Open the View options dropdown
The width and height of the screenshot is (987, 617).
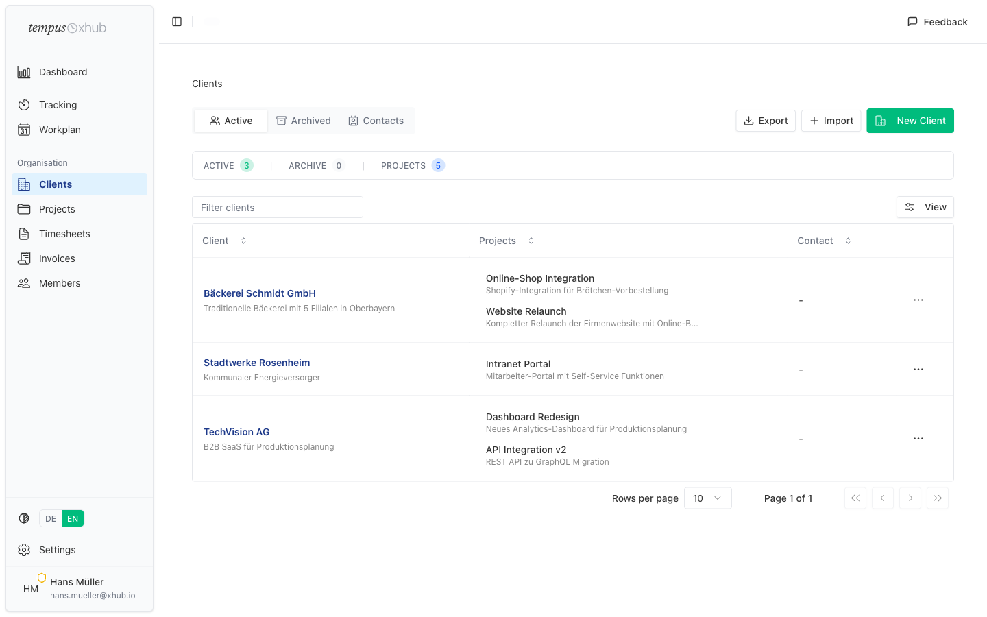925,207
